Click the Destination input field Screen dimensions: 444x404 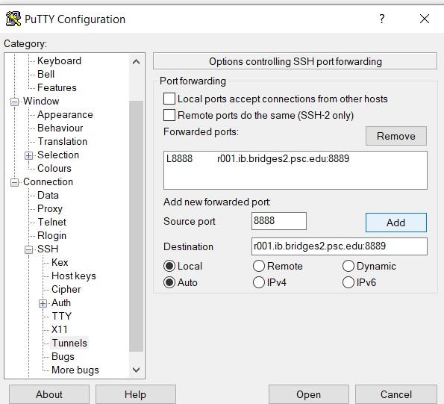pos(340,246)
